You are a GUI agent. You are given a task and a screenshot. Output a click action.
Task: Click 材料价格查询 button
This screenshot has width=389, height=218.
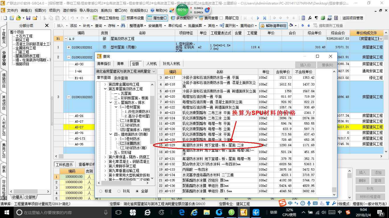370,197
